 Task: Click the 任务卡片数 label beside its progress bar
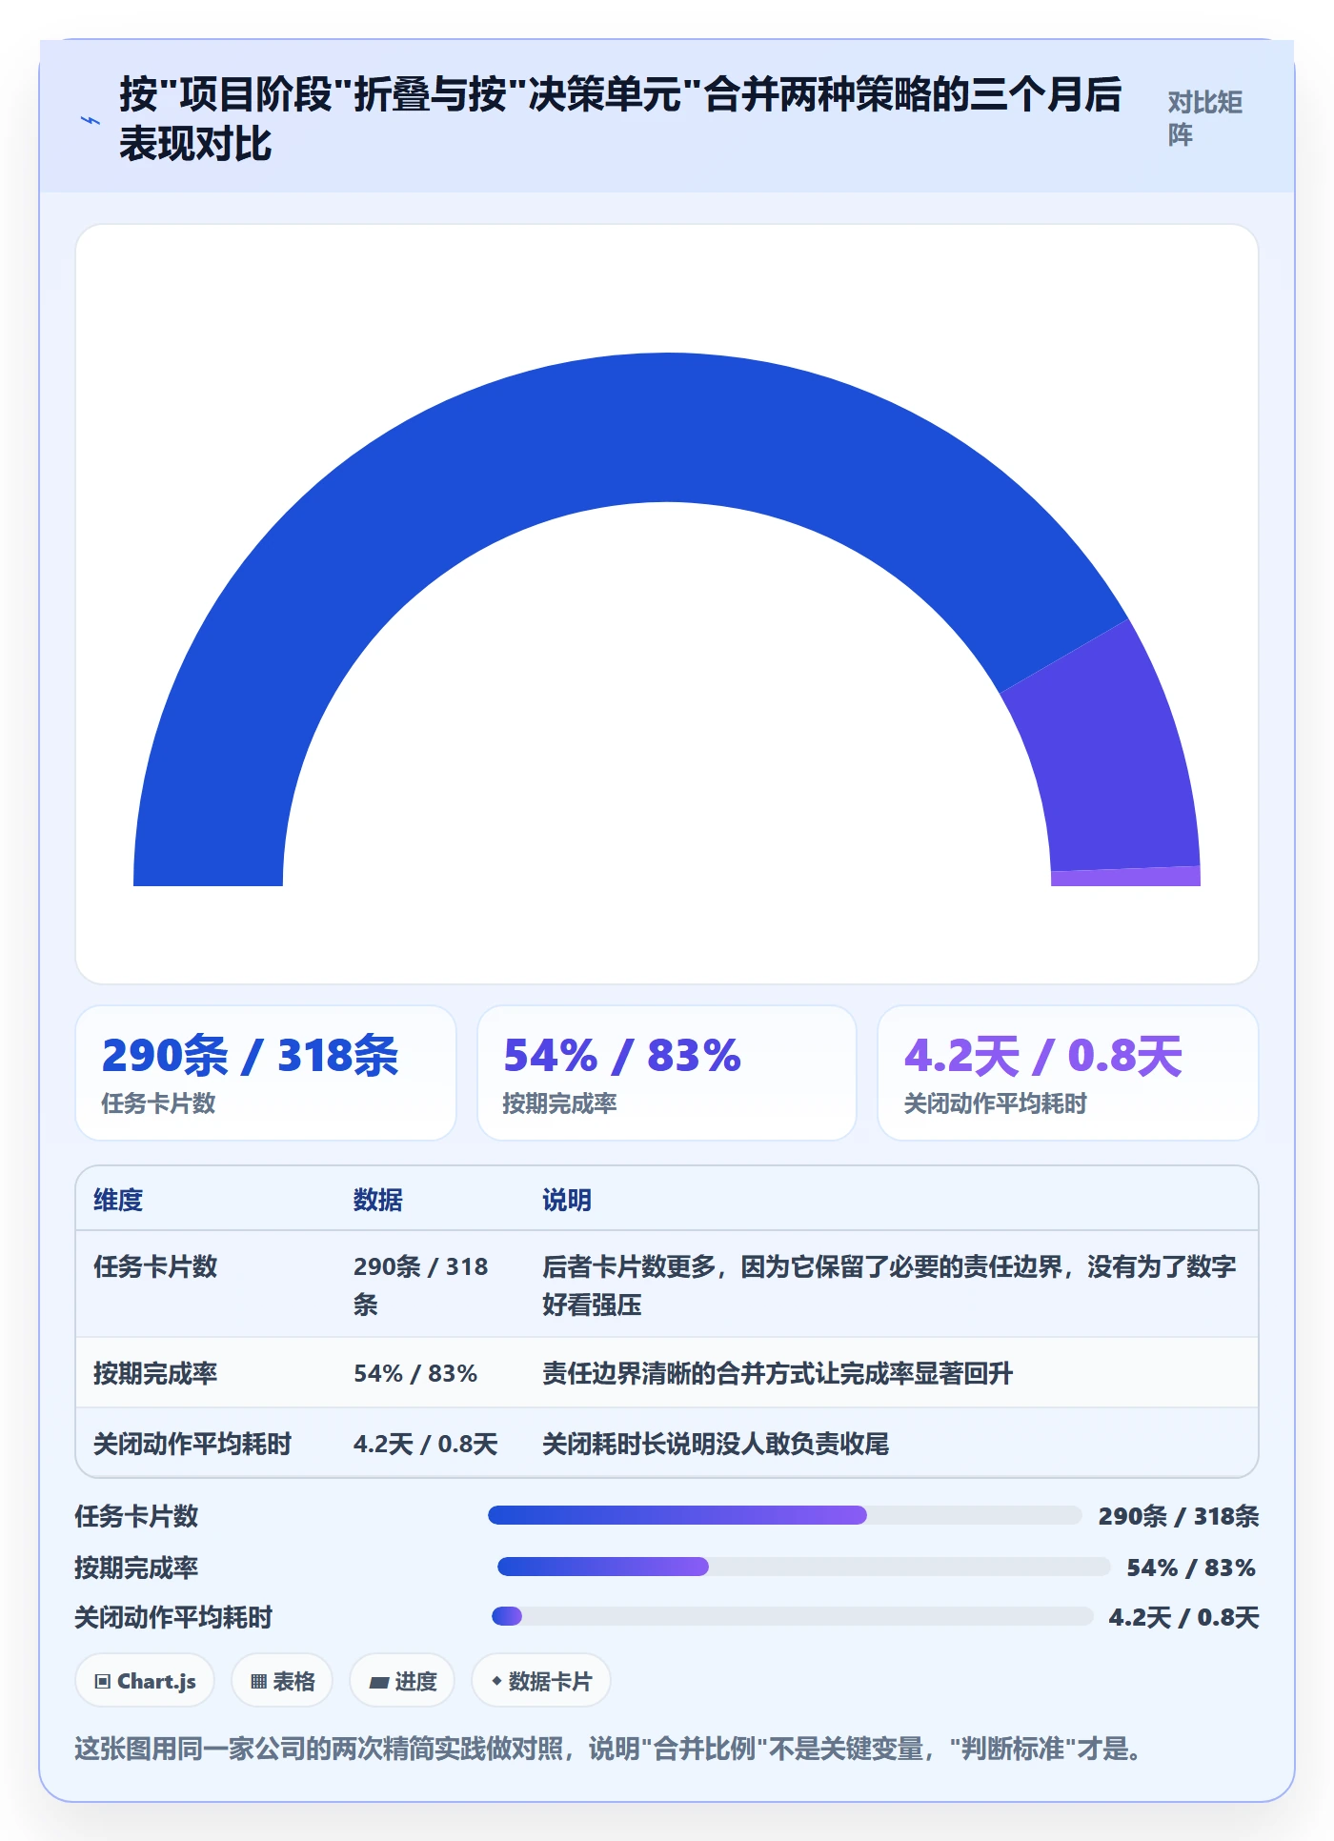tap(136, 1516)
